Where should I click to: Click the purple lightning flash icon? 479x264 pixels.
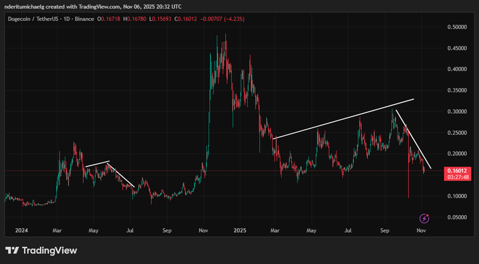tap(424, 218)
